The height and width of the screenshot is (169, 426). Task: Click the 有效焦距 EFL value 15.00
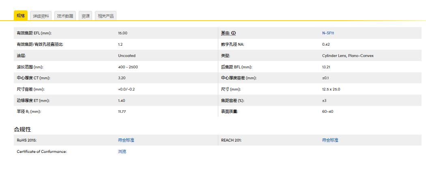click(x=123, y=33)
